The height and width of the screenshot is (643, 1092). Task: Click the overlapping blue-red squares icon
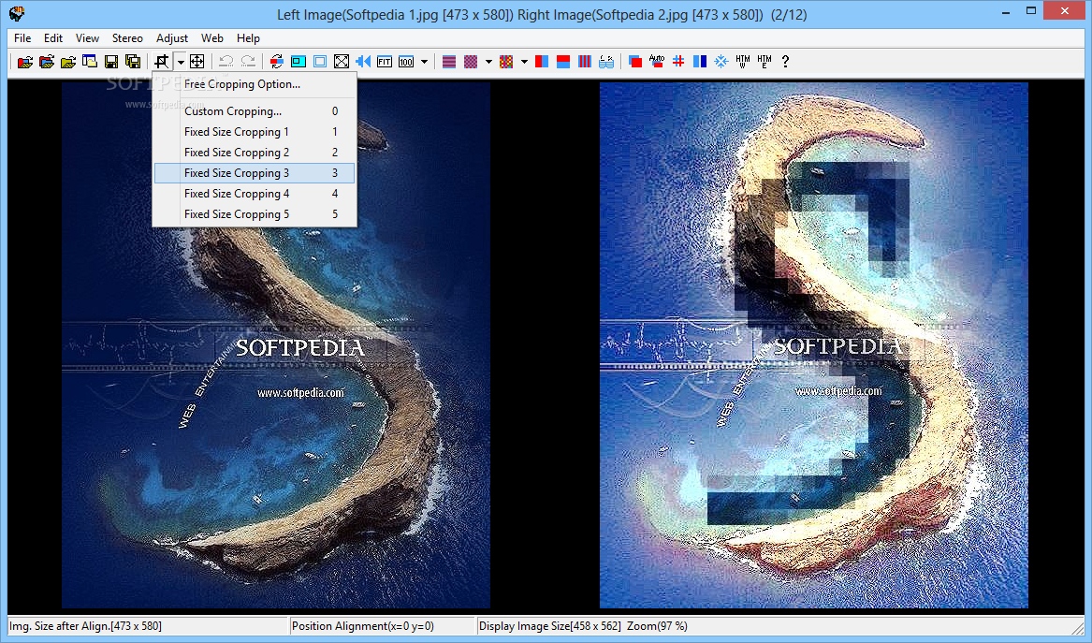(x=635, y=61)
